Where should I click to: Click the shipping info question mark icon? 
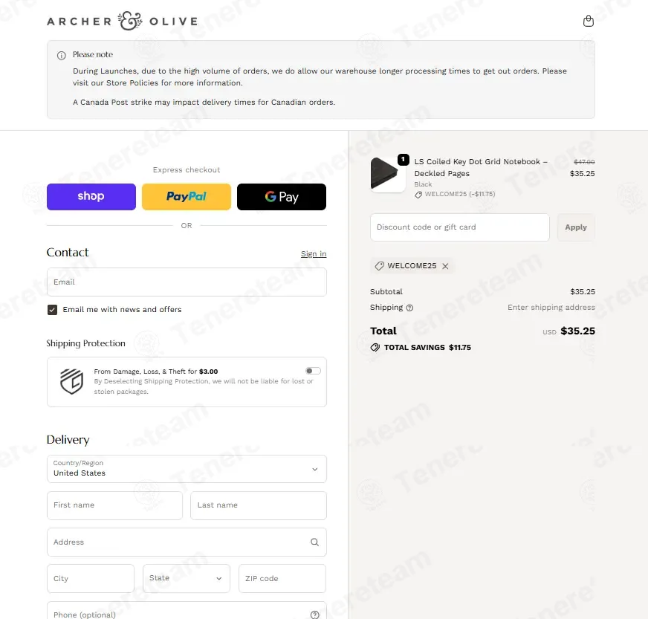(x=409, y=308)
